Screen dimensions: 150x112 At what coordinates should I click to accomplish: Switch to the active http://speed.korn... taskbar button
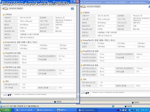87,110
